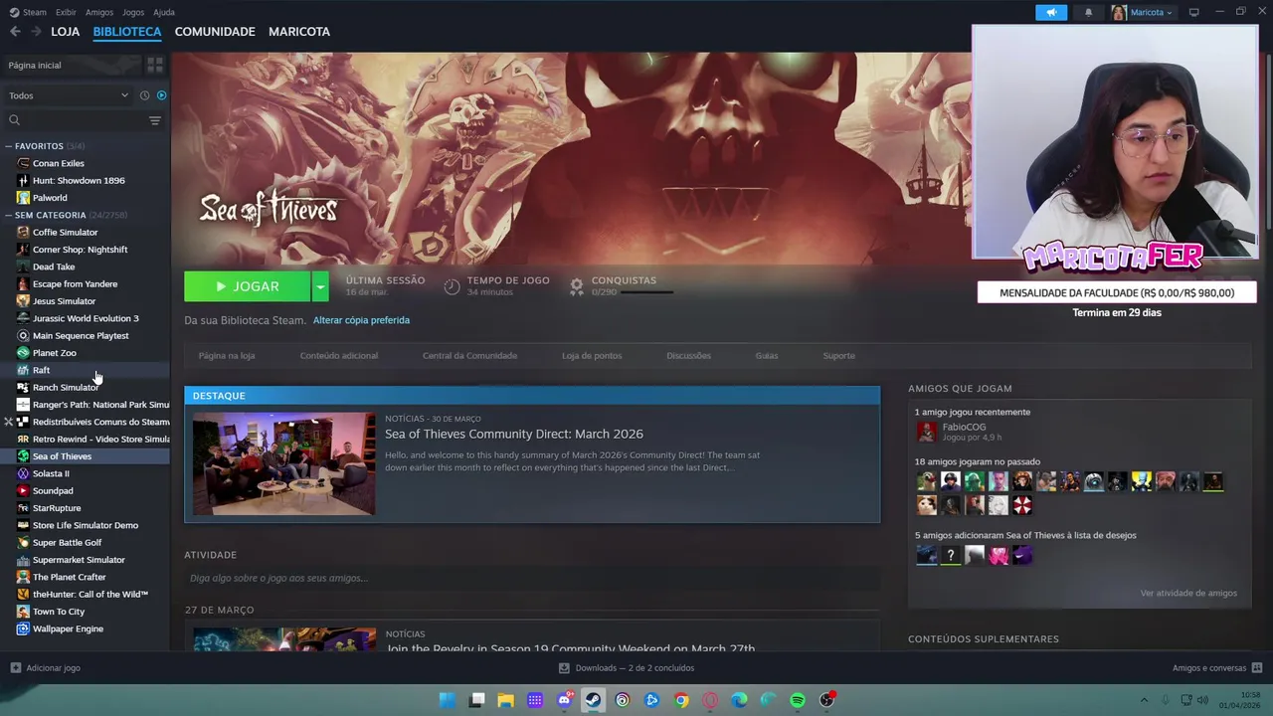Image resolution: width=1273 pixels, height=716 pixels.
Task: Select Wallpaper Engine in the list
Action: [x=68, y=628]
